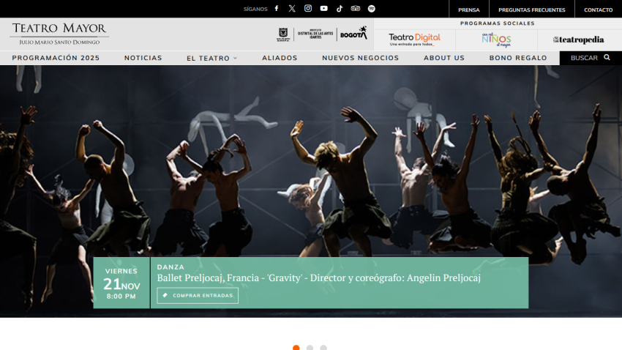The width and height of the screenshot is (622, 350).
Task: Click the Alcaldía de Bogotá crest logo
Action: pyautogui.click(x=283, y=34)
